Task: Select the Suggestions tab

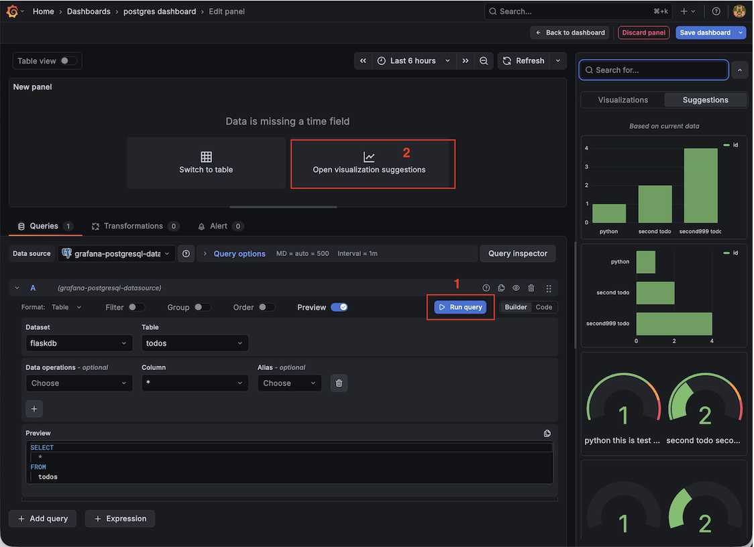Action: click(706, 100)
